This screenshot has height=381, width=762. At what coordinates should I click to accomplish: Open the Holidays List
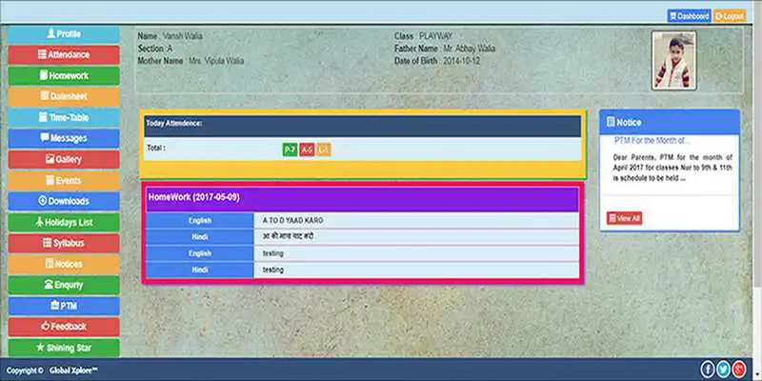64,222
